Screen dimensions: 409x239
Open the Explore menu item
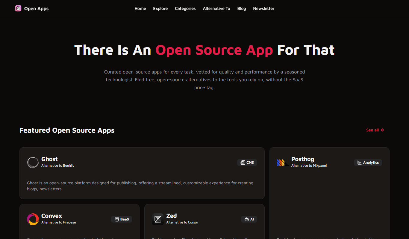tap(160, 8)
